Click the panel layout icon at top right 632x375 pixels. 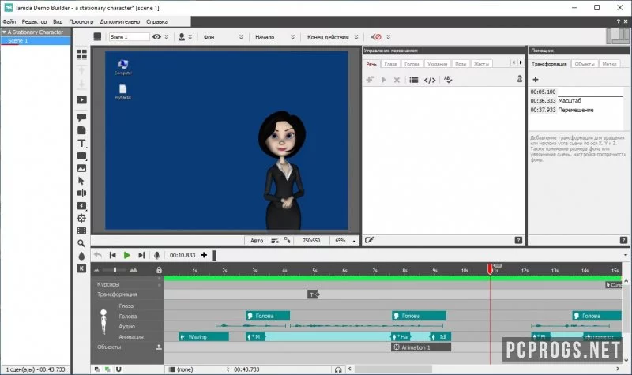pos(618,36)
